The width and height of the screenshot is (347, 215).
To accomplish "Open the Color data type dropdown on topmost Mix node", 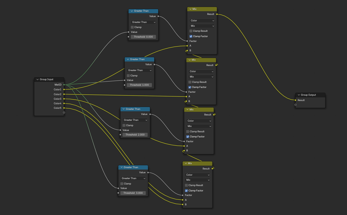I will (x=202, y=21).
